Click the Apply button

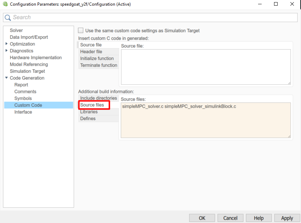[x=287, y=218]
